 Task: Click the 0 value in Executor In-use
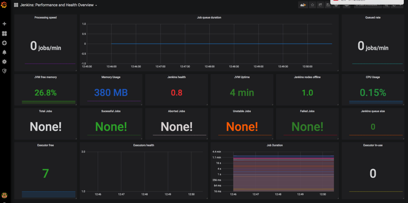(373, 173)
